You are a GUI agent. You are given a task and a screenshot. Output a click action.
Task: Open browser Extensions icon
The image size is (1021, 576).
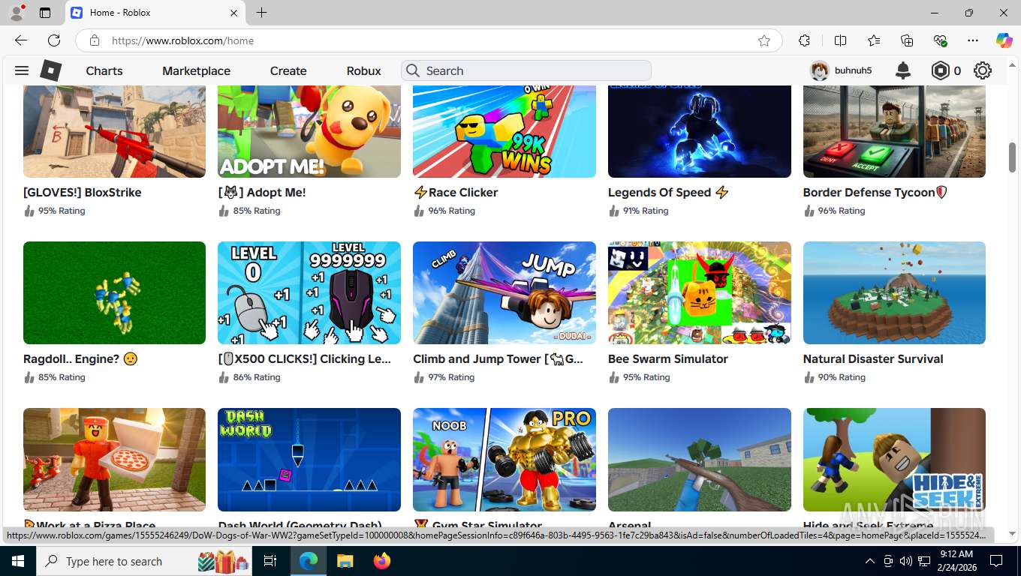tap(804, 40)
